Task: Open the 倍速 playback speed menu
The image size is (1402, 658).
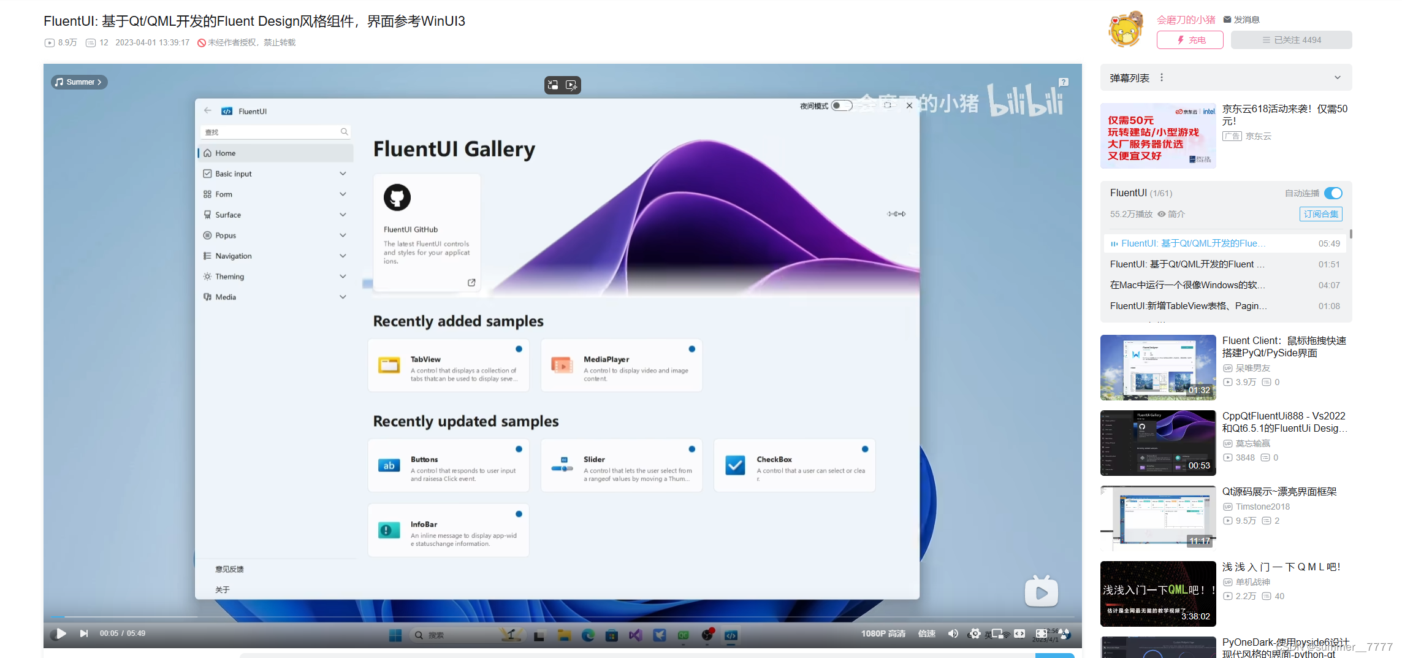Action: (x=927, y=633)
